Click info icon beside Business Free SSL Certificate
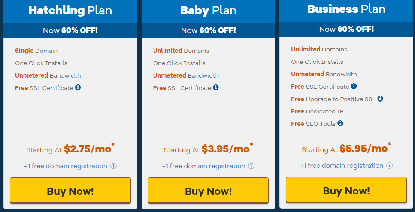Image resolution: width=415 pixels, height=212 pixels. click(x=354, y=86)
